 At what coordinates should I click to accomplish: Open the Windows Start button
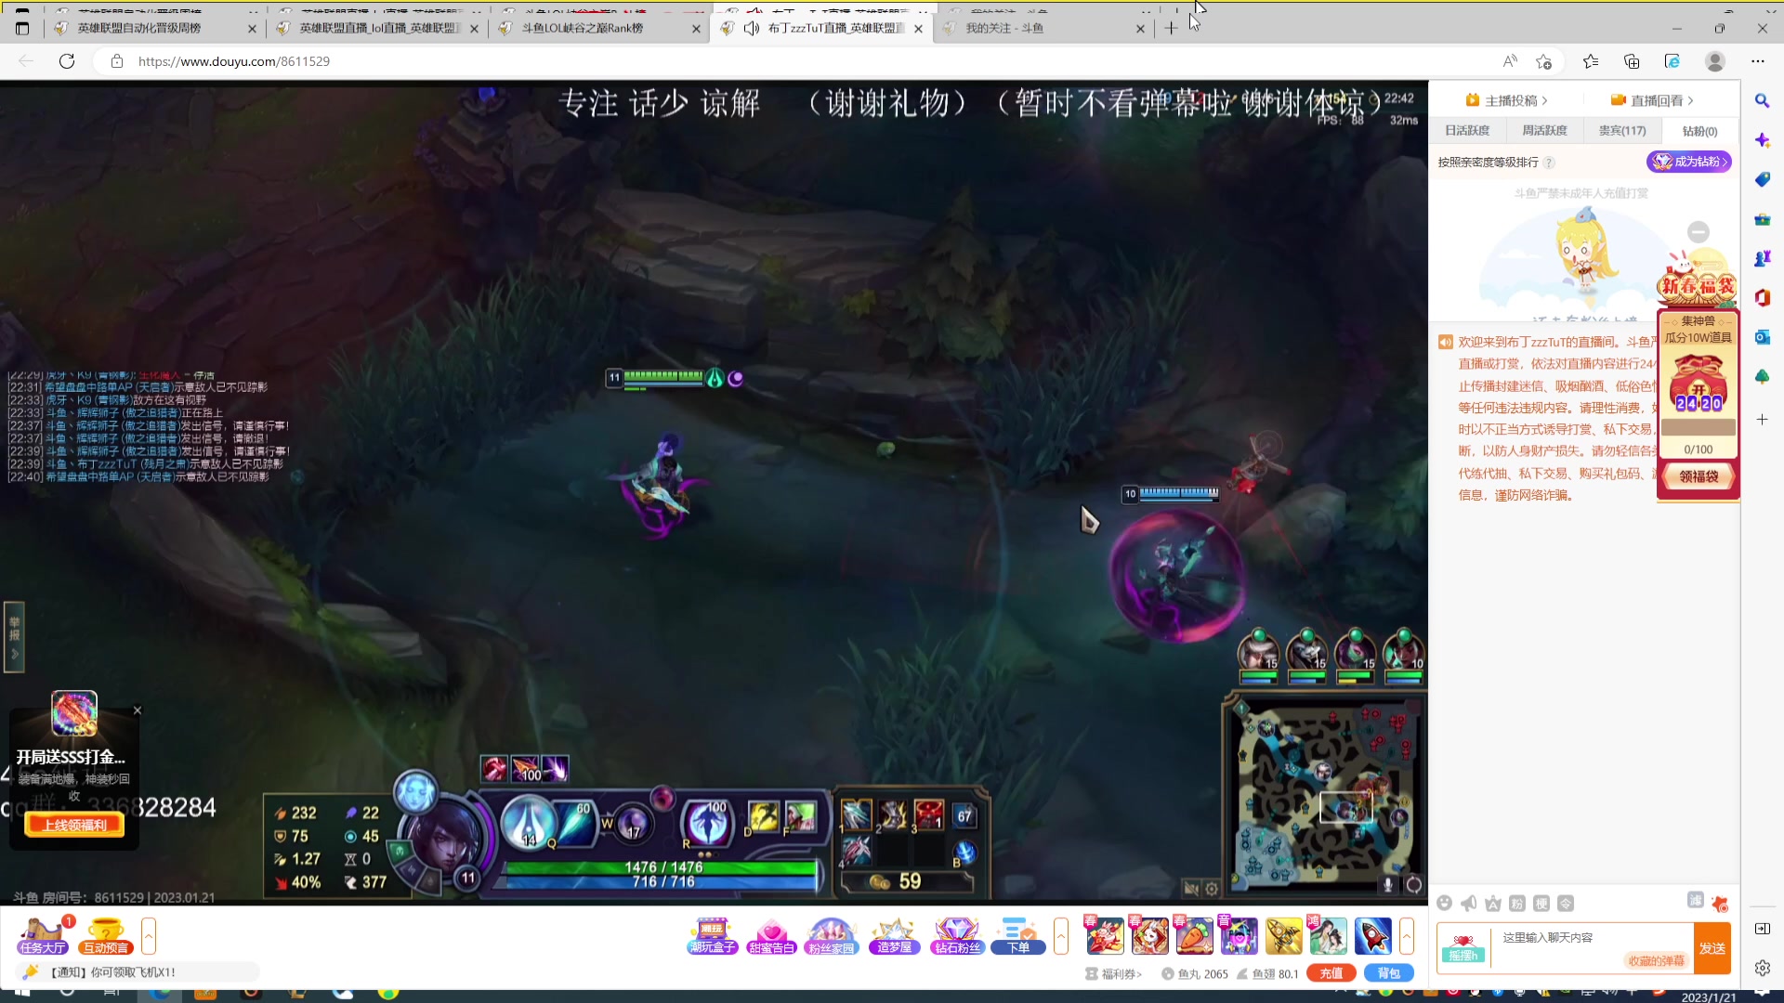[22, 995]
